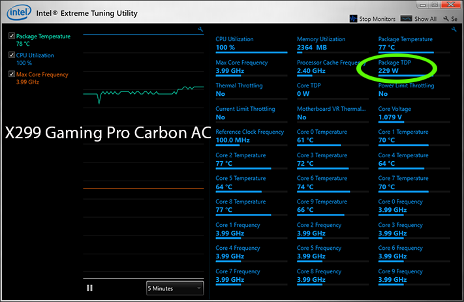Open the 5 Minutes time range dropdown
The height and width of the screenshot is (302, 464).
point(175,288)
